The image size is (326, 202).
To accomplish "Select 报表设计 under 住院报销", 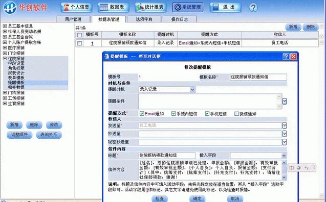I will pyautogui.click(x=16, y=73).
